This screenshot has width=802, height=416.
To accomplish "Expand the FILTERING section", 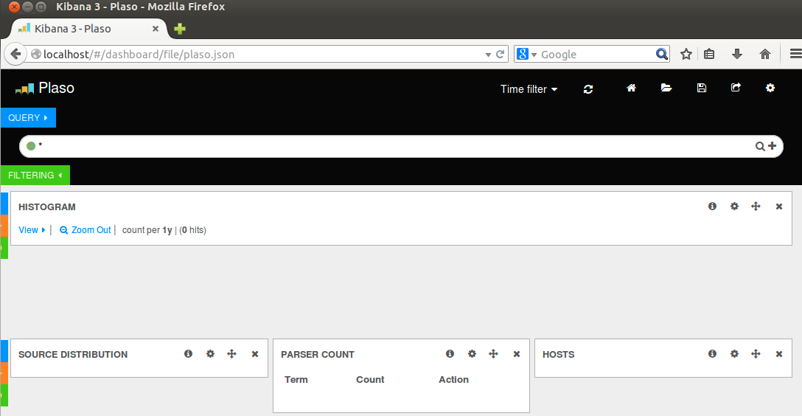I will [x=35, y=175].
